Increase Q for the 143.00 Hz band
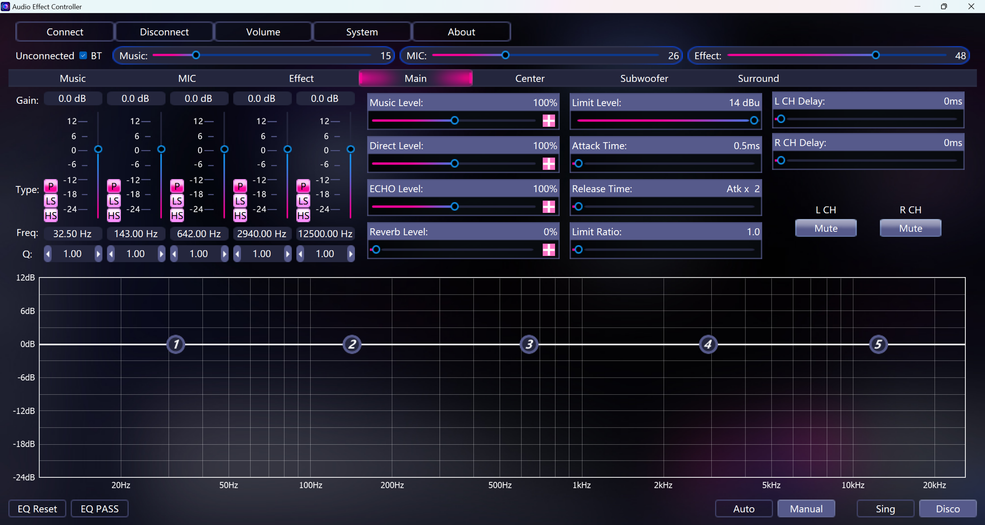The image size is (985, 525). [161, 254]
